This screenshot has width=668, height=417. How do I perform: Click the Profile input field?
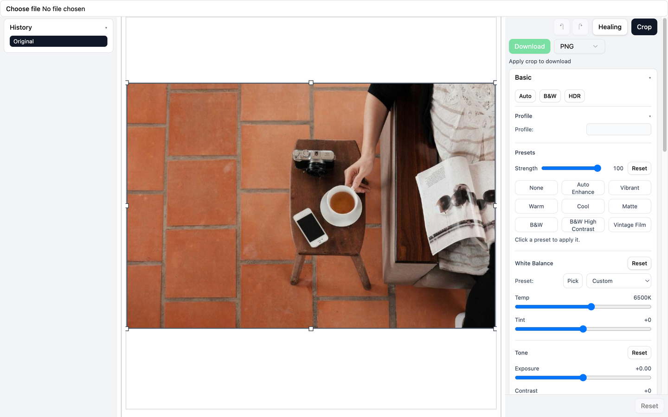(x=618, y=129)
